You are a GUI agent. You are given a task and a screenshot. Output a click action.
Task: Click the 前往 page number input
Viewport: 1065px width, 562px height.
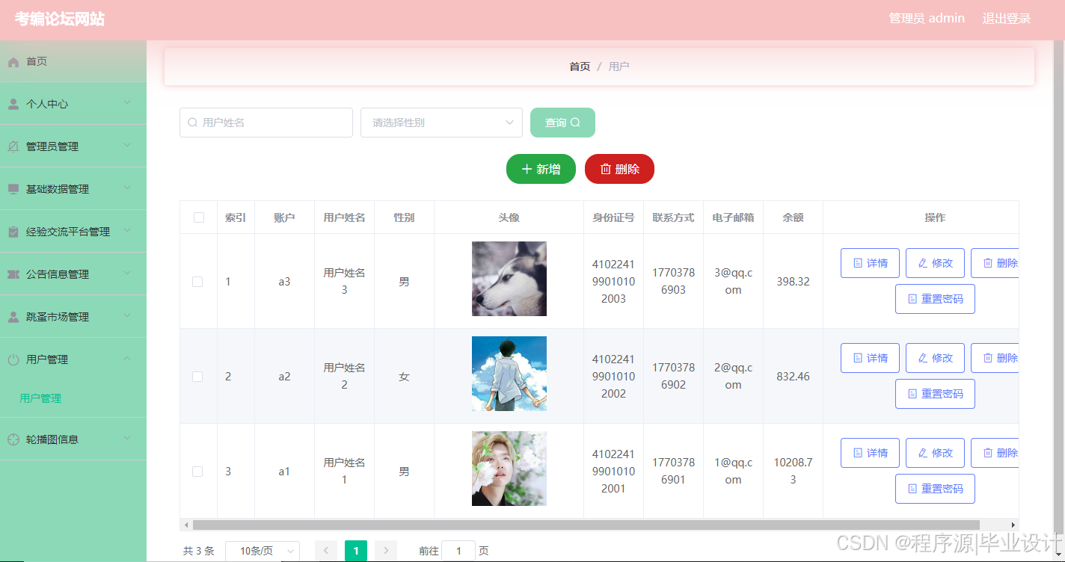[458, 551]
